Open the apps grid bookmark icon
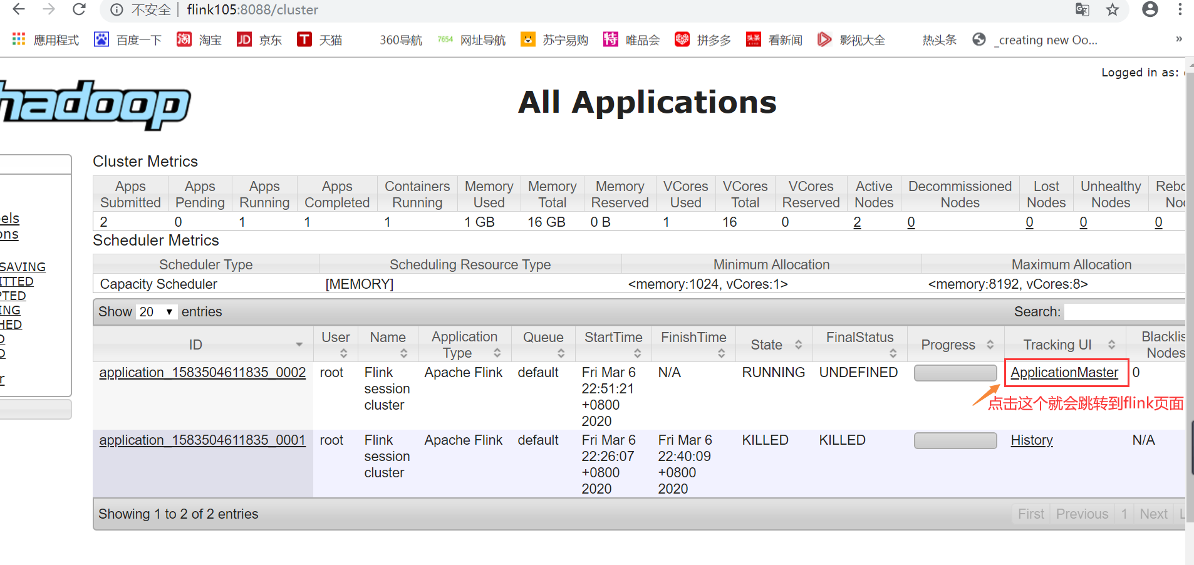The width and height of the screenshot is (1194, 565). 19,39
